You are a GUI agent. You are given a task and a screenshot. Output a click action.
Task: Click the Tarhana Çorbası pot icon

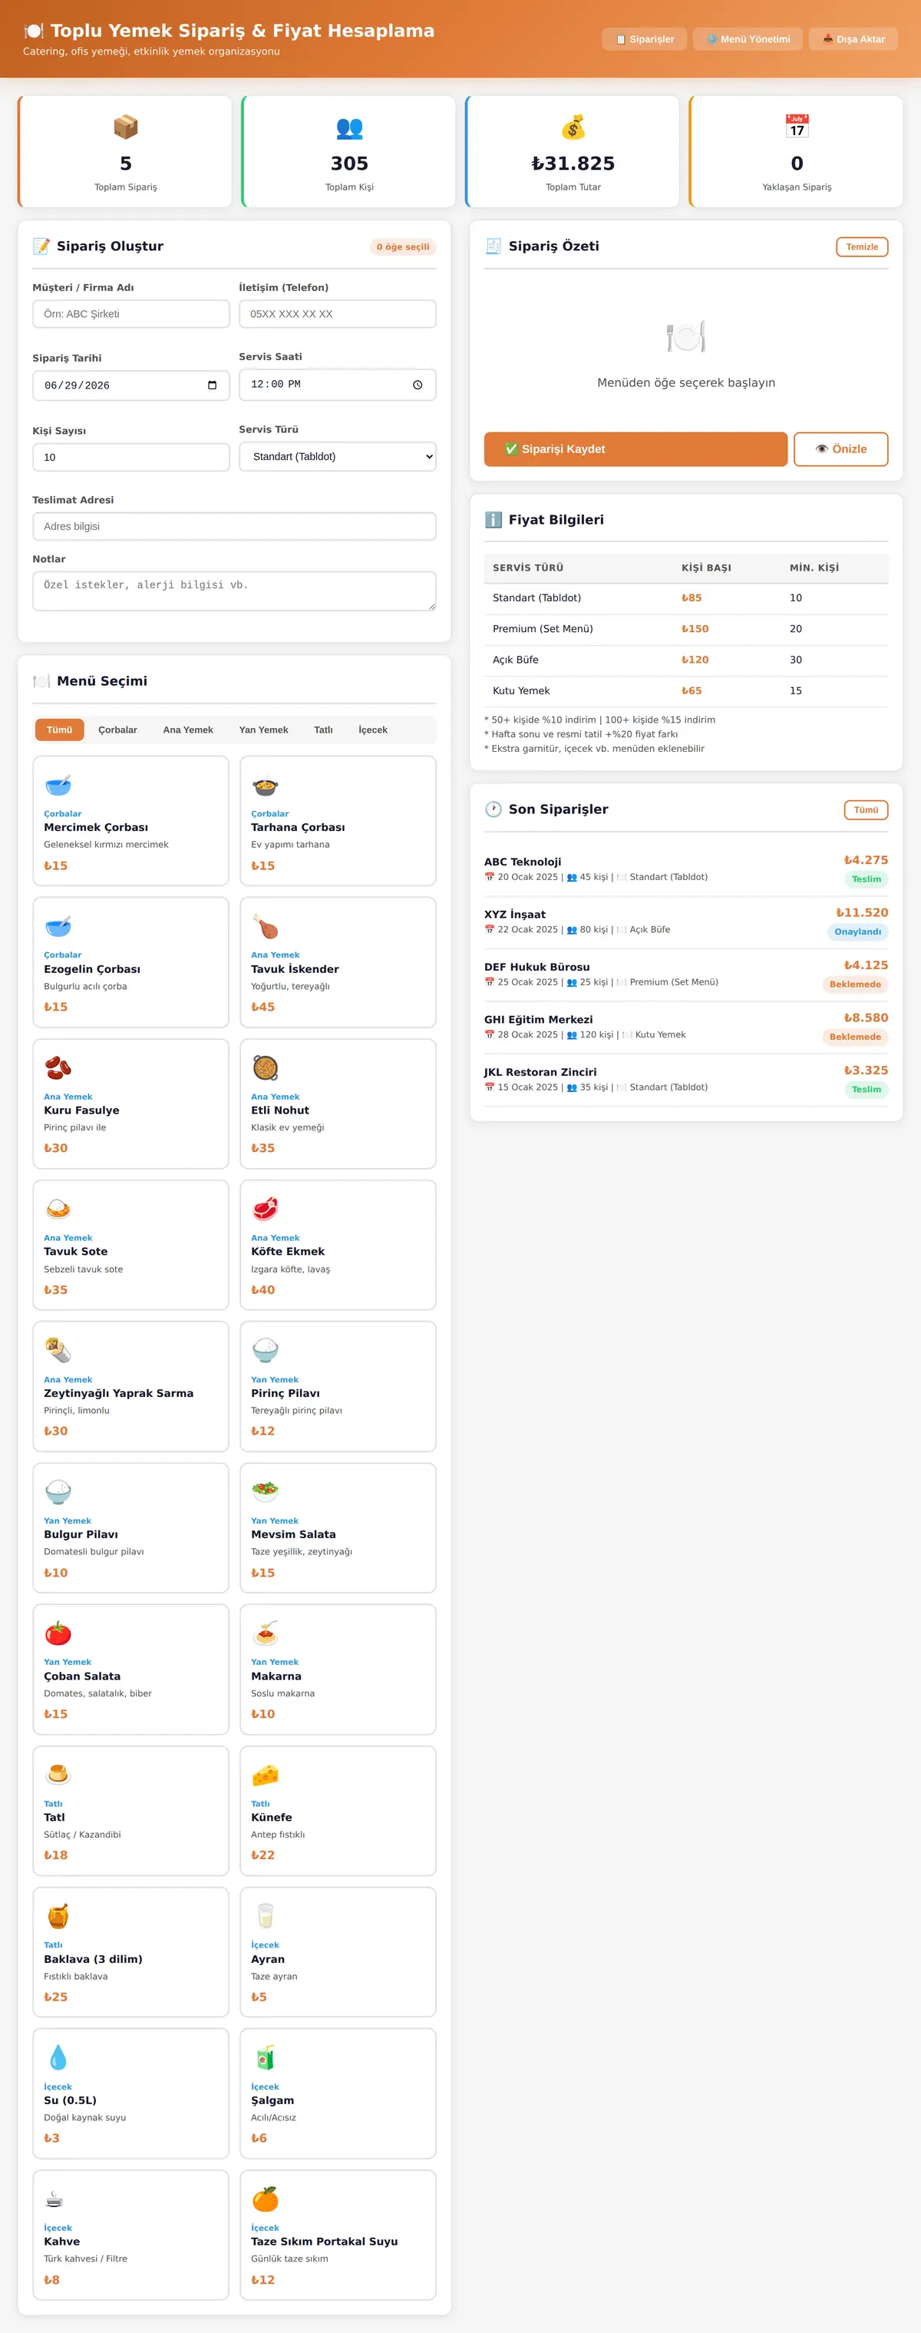[x=265, y=784]
